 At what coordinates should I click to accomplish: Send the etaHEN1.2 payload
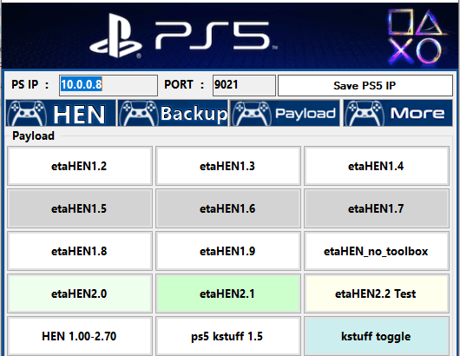tap(80, 166)
